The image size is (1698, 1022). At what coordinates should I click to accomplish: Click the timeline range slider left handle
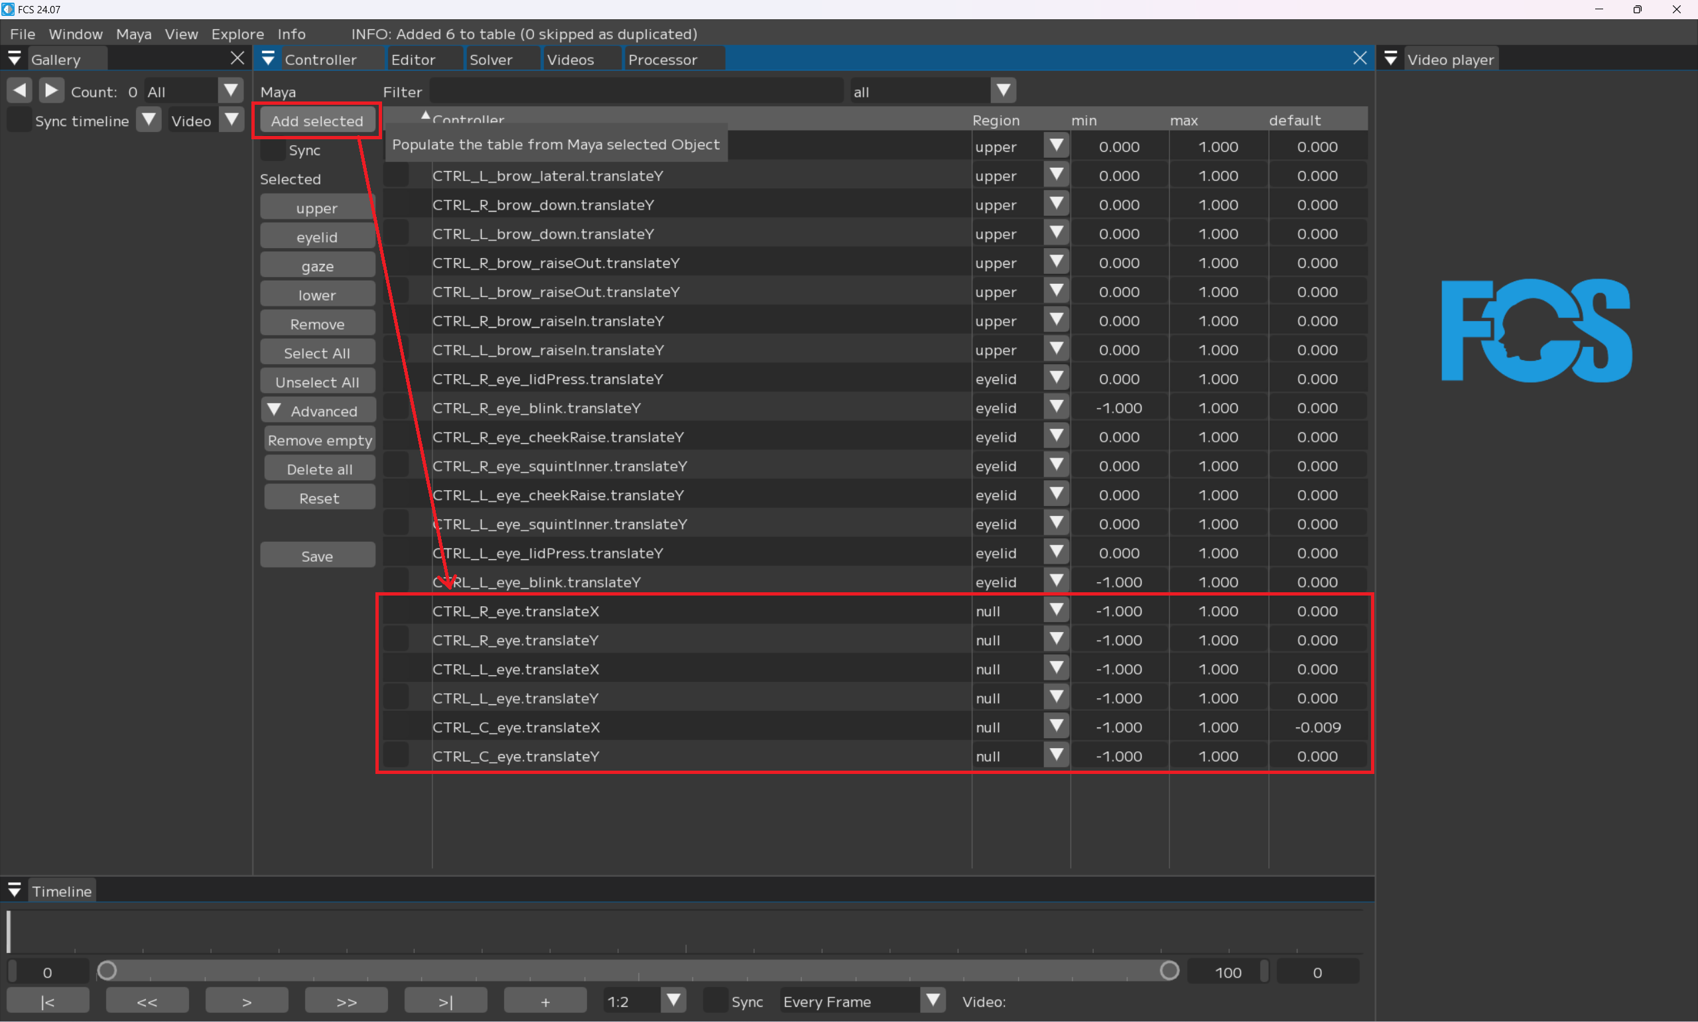click(107, 970)
